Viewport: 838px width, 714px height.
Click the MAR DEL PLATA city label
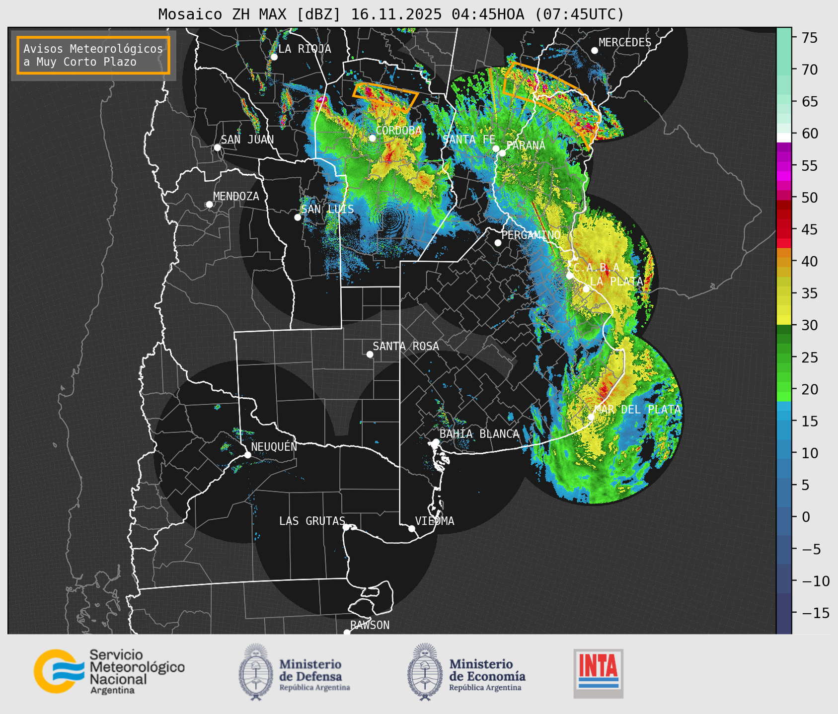638,410
